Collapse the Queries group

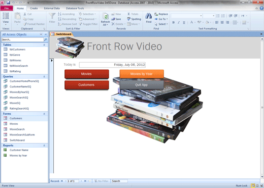[x=44, y=77]
